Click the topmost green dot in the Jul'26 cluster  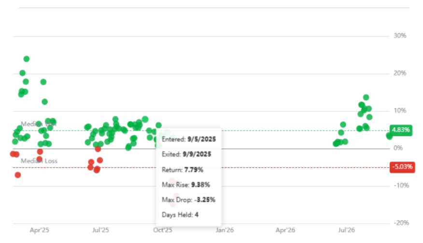[366, 97]
